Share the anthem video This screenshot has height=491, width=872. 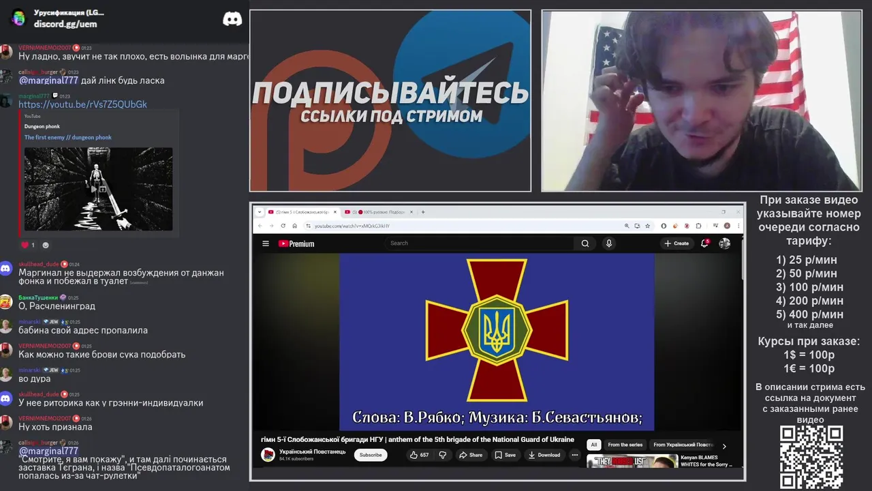pyautogui.click(x=471, y=455)
